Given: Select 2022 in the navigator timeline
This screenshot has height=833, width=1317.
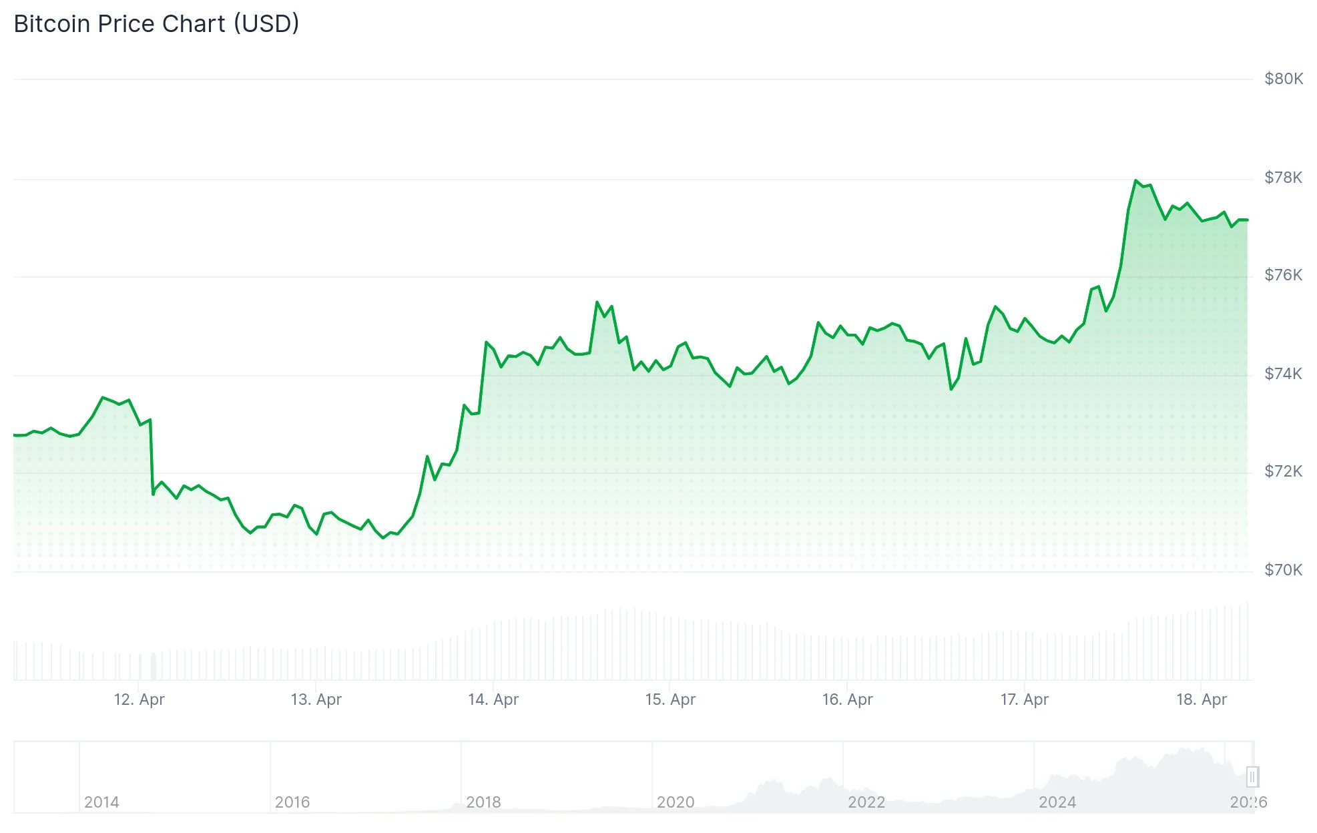Looking at the screenshot, I should click(866, 802).
